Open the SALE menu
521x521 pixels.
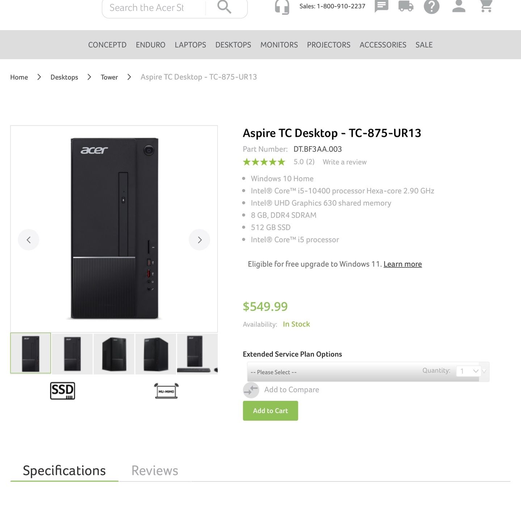pyautogui.click(x=424, y=45)
